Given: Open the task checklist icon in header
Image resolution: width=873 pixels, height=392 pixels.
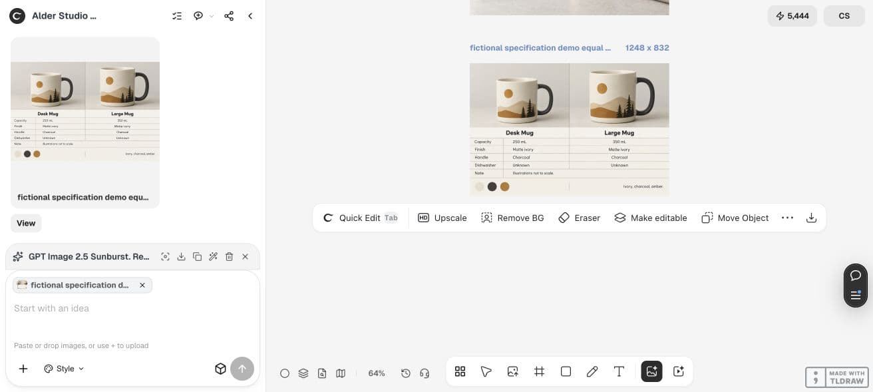Looking at the screenshot, I should coord(177,16).
